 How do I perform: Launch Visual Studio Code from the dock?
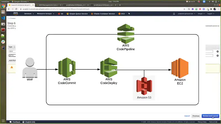pyautogui.click(x=3, y=18)
